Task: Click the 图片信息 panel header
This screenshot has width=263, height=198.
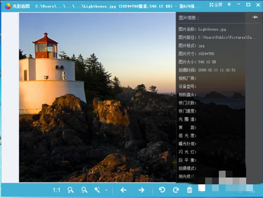Action: coord(188,18)
